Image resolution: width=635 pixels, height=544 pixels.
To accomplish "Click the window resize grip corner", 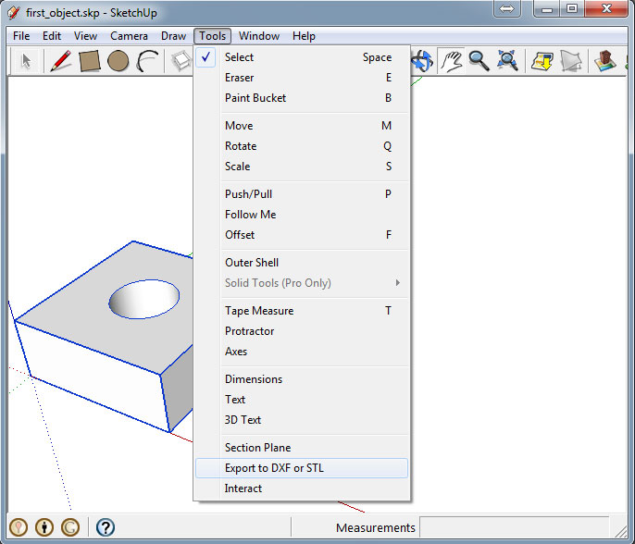I will [x=621, y=532].
